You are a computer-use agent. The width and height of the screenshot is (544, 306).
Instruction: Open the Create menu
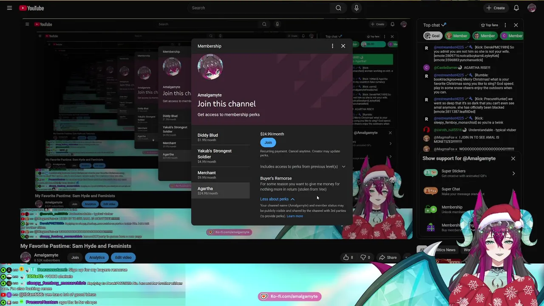point(496,8)
